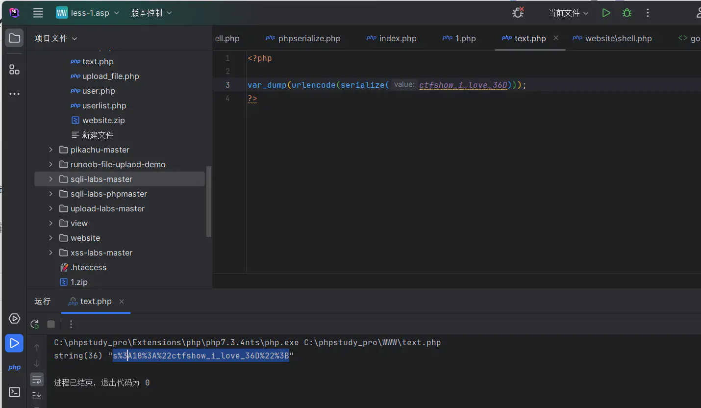Rerun text.php in the Run panel
701x408 pixels.
click(35, 324)
